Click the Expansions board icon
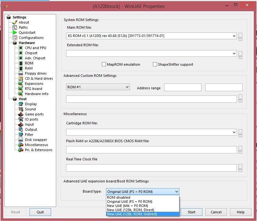 click(21, 84)
